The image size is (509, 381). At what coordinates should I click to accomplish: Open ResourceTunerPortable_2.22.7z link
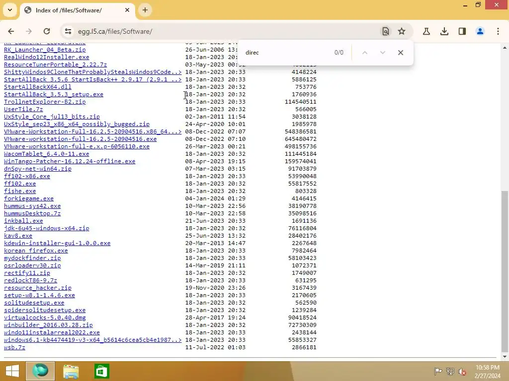56,64
